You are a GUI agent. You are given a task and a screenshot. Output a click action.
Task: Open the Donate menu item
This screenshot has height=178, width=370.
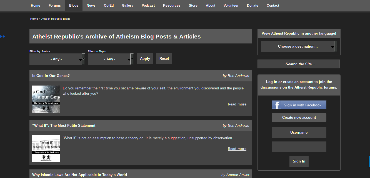pos(252,6)
